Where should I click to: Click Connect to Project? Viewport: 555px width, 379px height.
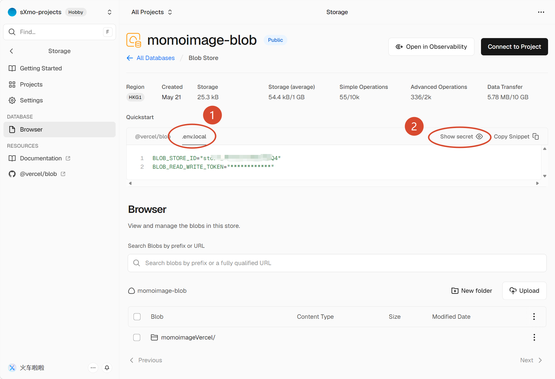pos(515,47)
